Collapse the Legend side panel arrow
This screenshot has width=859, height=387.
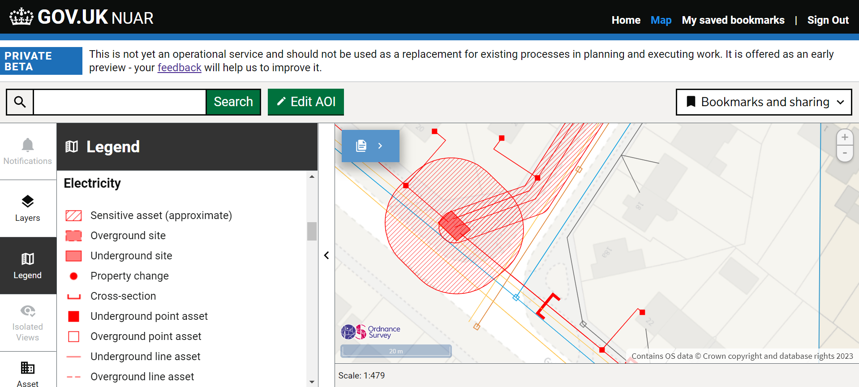[x=326, y=255]
